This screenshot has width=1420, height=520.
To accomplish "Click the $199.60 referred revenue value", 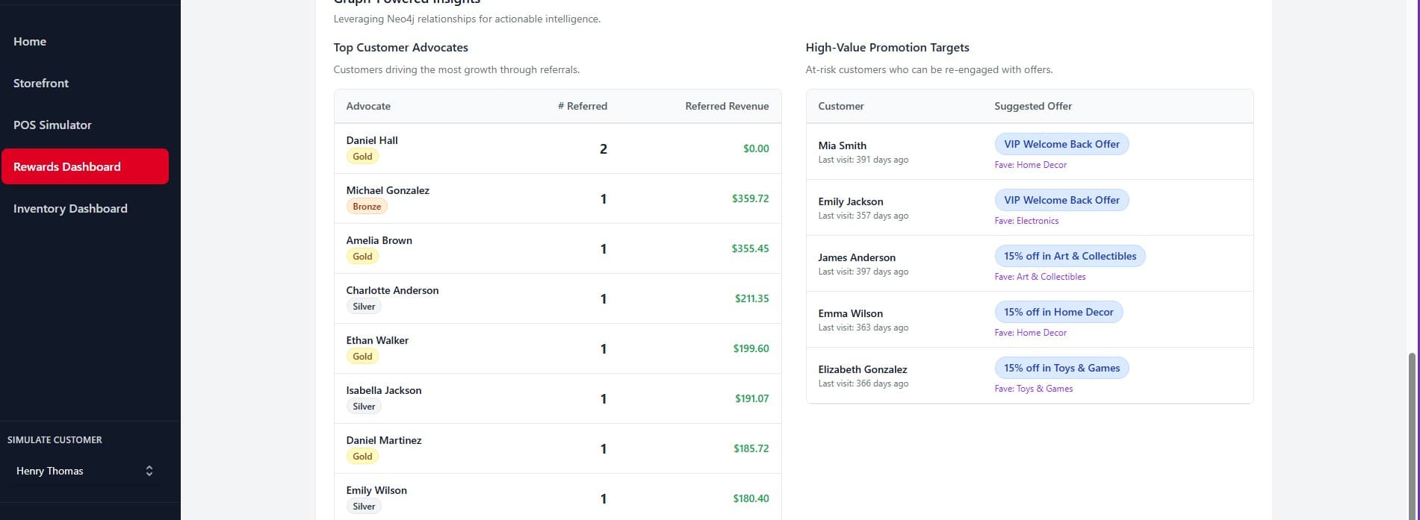I will coord(751,348).
